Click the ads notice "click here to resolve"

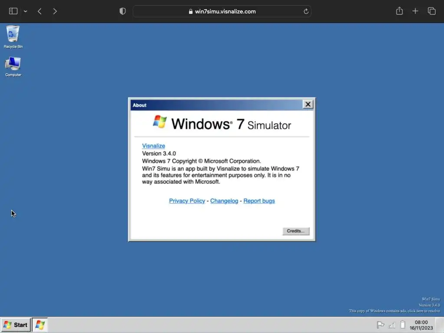pyautogui.click(x=424, y=311)
